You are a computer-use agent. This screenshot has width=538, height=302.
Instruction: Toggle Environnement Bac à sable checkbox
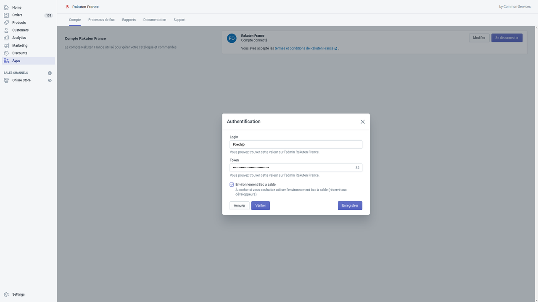pyautogui.click(x=232, y=185)
